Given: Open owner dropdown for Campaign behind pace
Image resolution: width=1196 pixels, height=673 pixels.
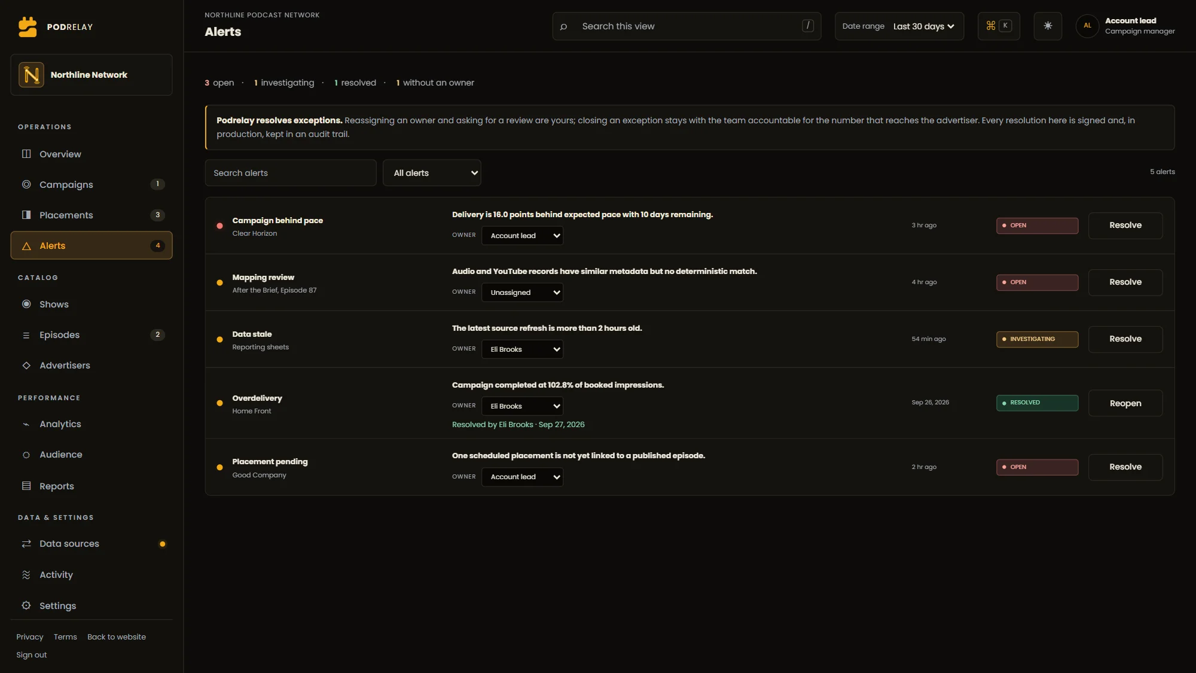Looking at the screenshot, I should click(x=522, y=236).
